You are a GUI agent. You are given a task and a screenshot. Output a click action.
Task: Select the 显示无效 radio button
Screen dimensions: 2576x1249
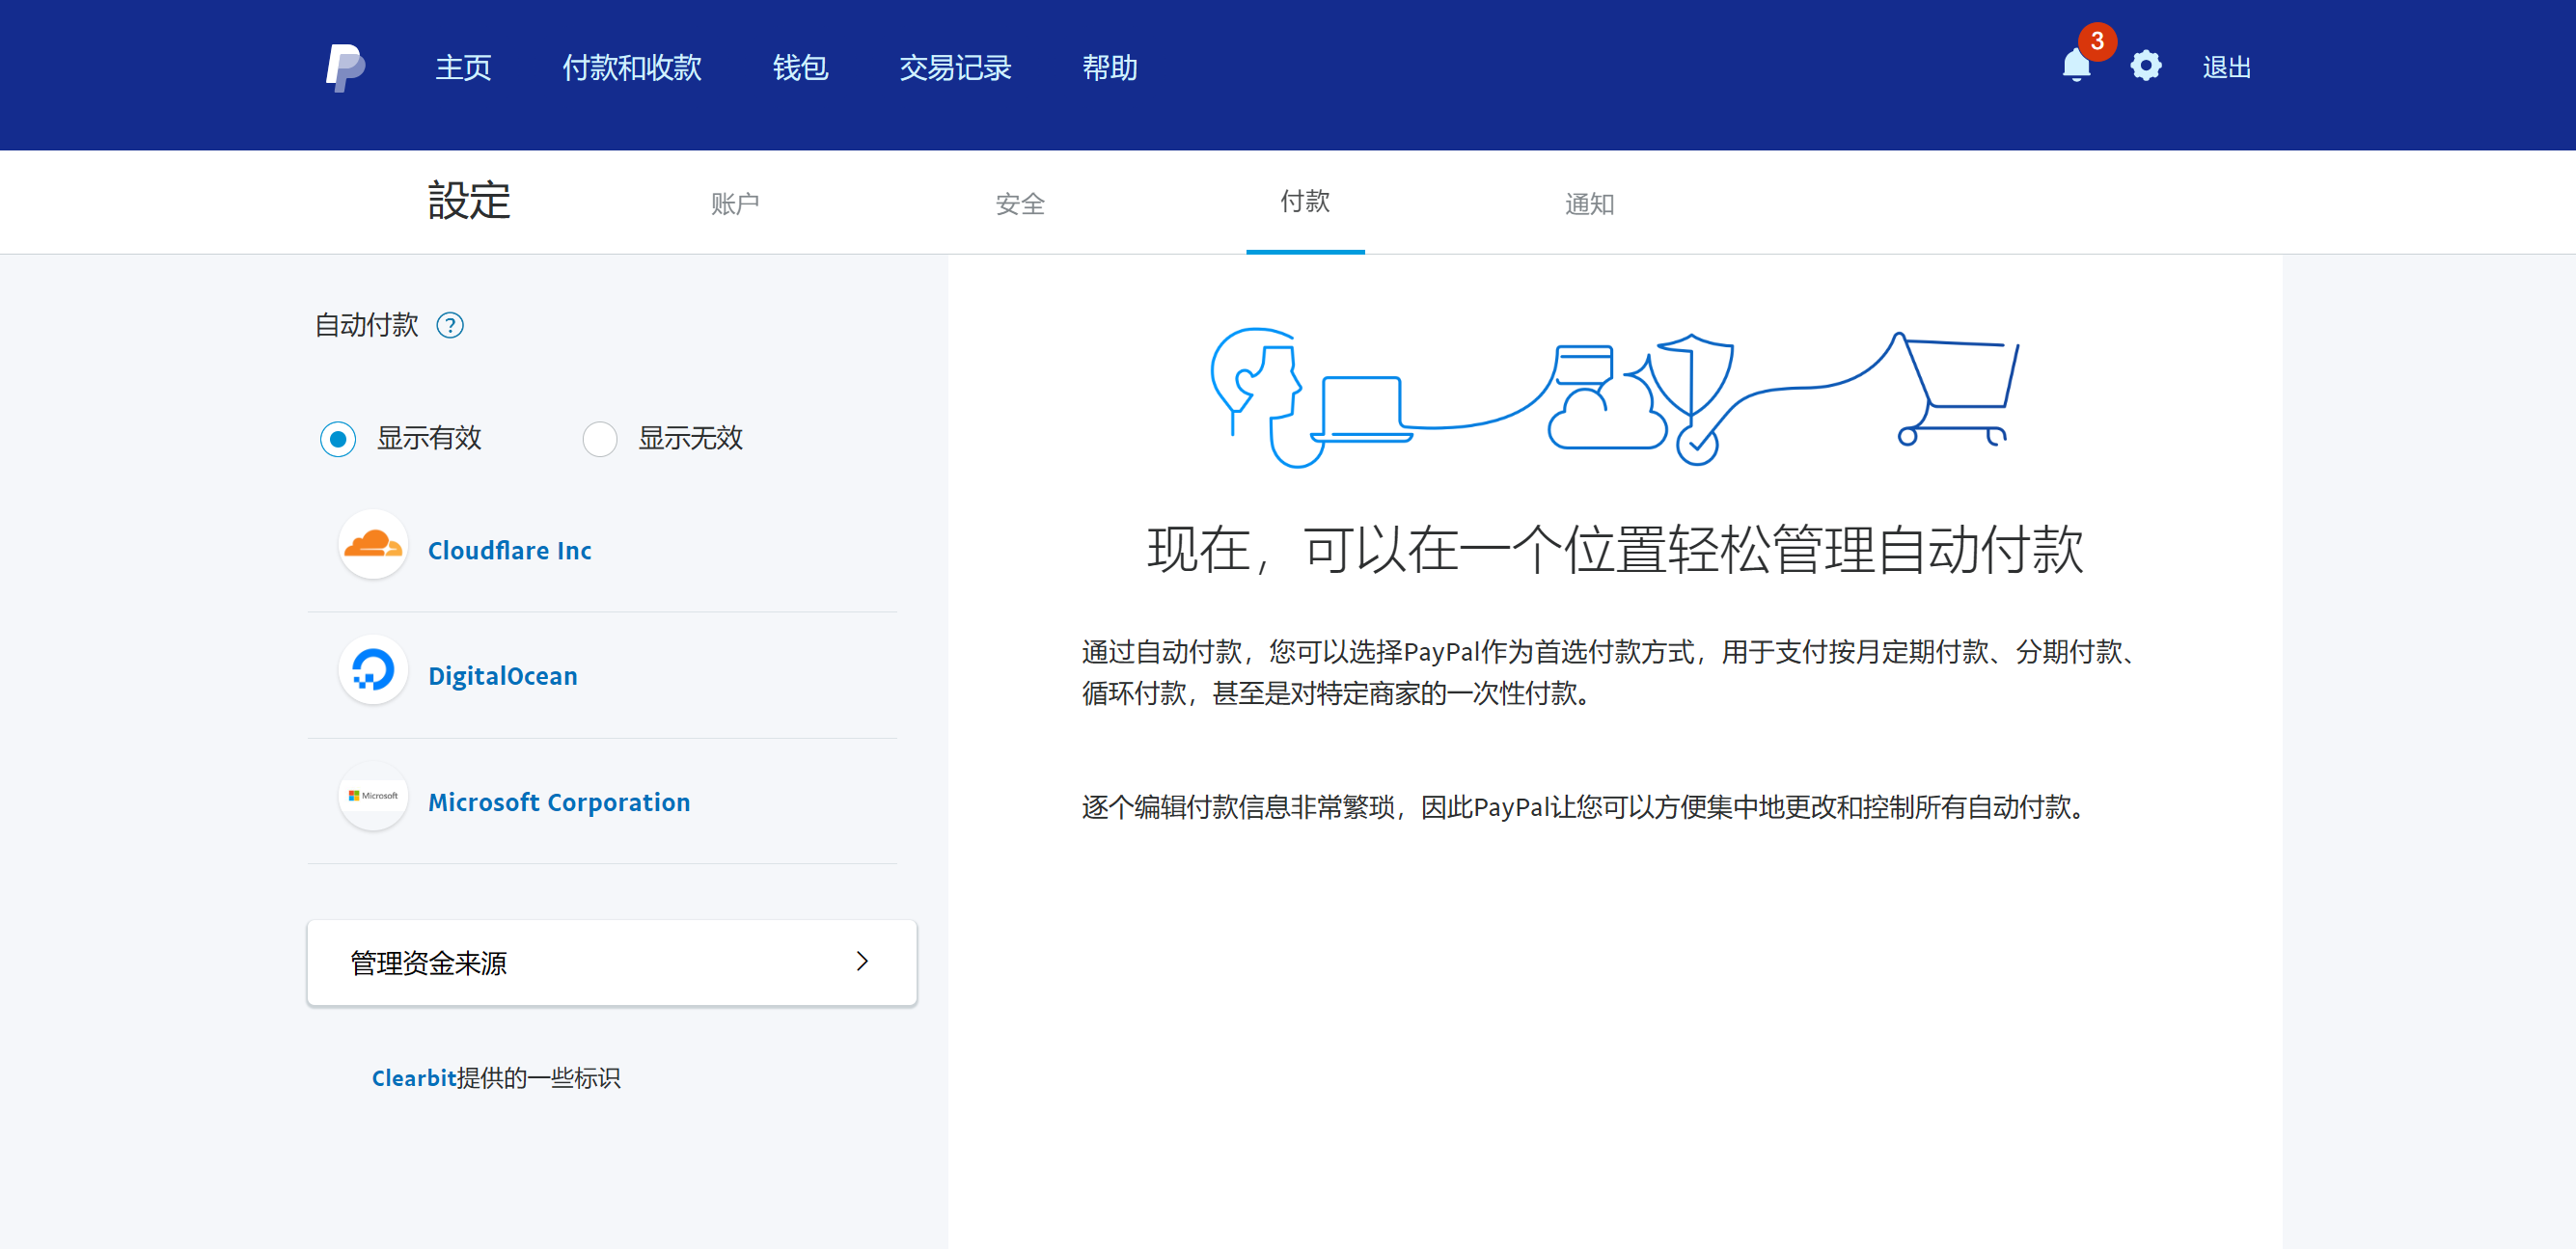[600, 439]
